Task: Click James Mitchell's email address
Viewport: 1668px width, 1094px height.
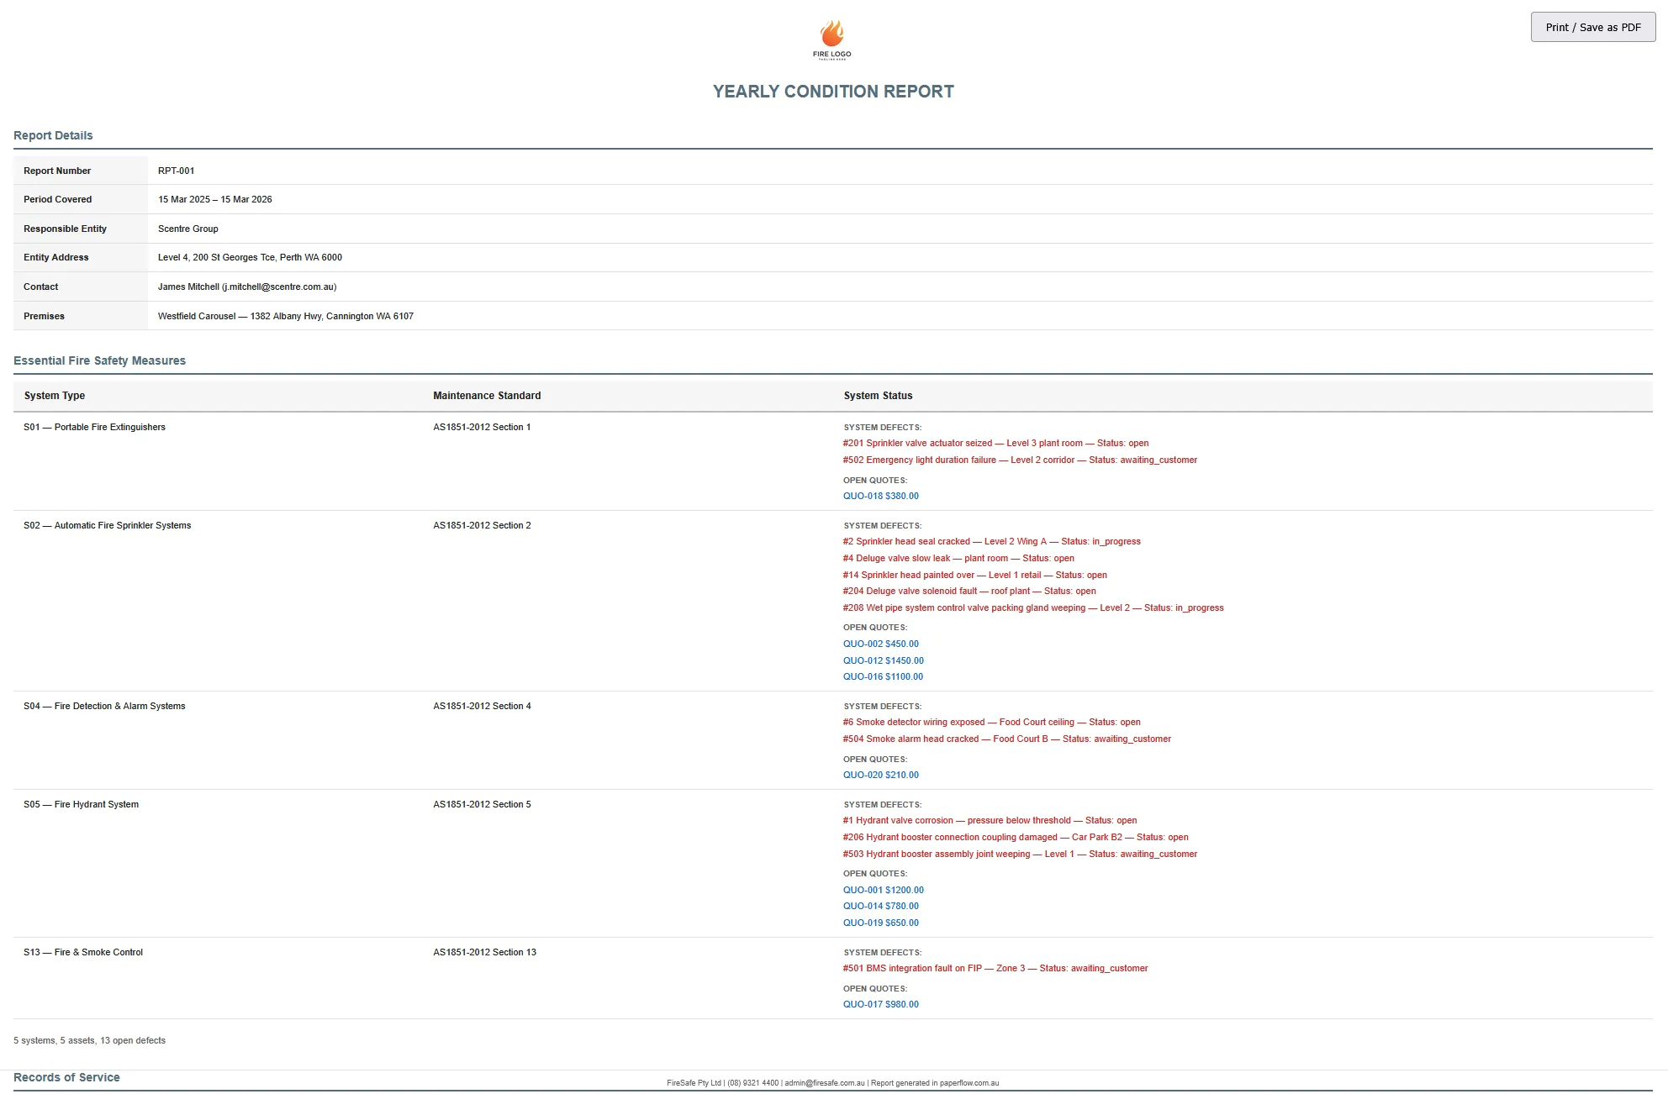Action: point(277,287)
